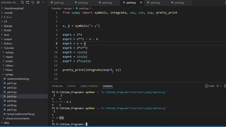Image resolution: width=226 pixels, height=127 pixels.
Task: Close the part4.py editor tab
Action: point(141,2)
